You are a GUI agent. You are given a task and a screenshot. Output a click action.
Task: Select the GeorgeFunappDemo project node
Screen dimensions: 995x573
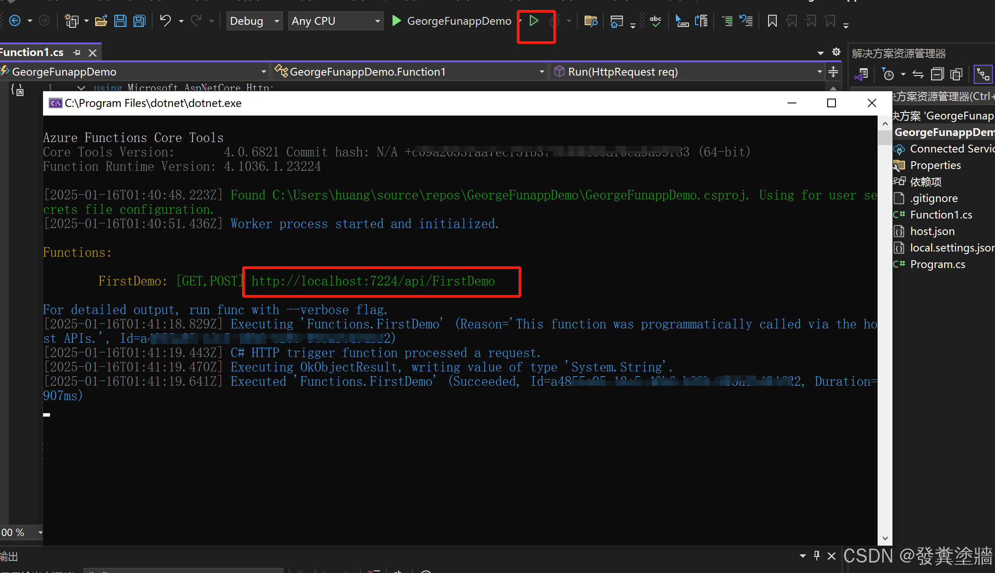(944, 132)
